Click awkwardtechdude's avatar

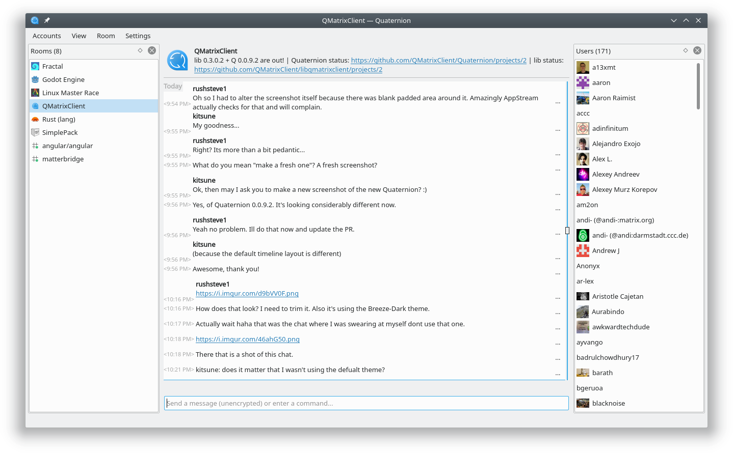583,327
